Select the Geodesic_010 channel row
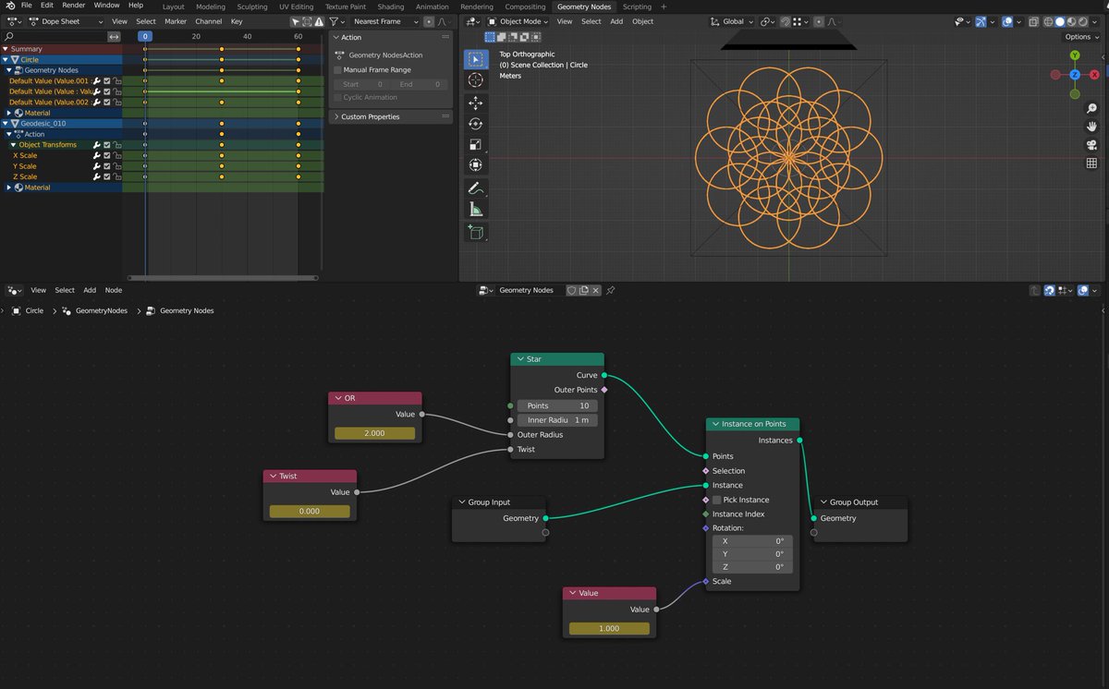Screen dimensions: 1109x689 pyautogui.click(x=61, y=124)
